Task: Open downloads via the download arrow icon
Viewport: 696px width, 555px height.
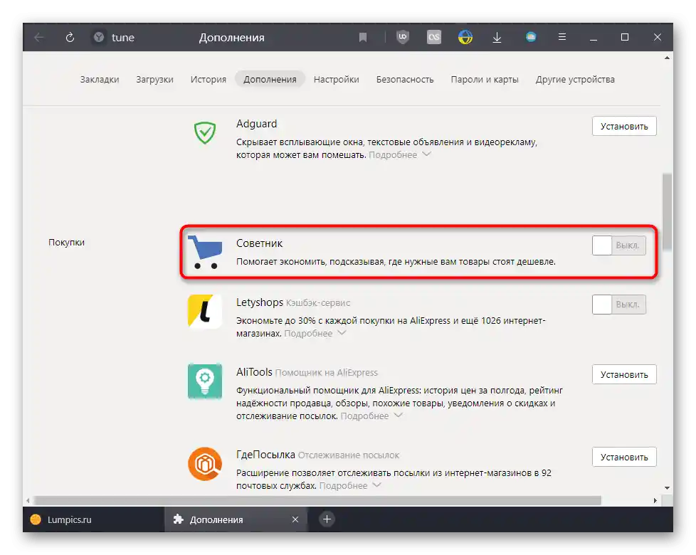Action: click(x=497, y=37)
